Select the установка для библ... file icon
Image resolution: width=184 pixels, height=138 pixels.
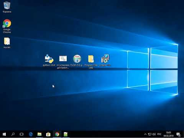[x=63, y=62]
